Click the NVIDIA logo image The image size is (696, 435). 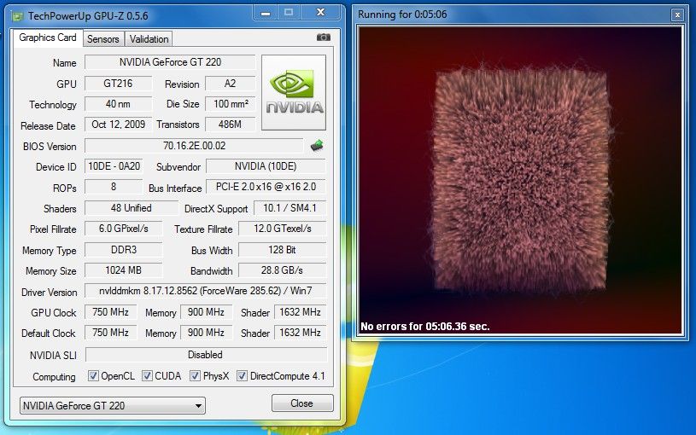[x=294, y=92]
